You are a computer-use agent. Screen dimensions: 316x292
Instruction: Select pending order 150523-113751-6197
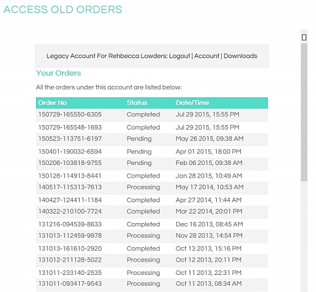70,138
